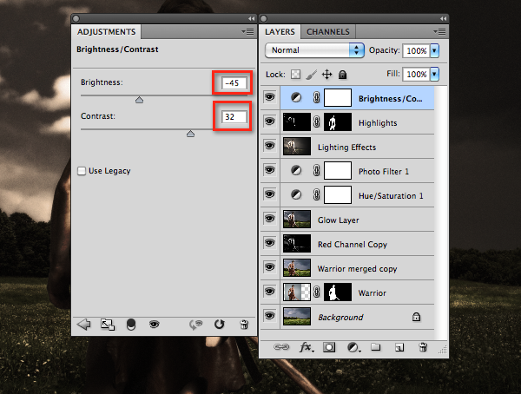Select the Warrior layer mask thumbnail

click(x=338, y=292)
